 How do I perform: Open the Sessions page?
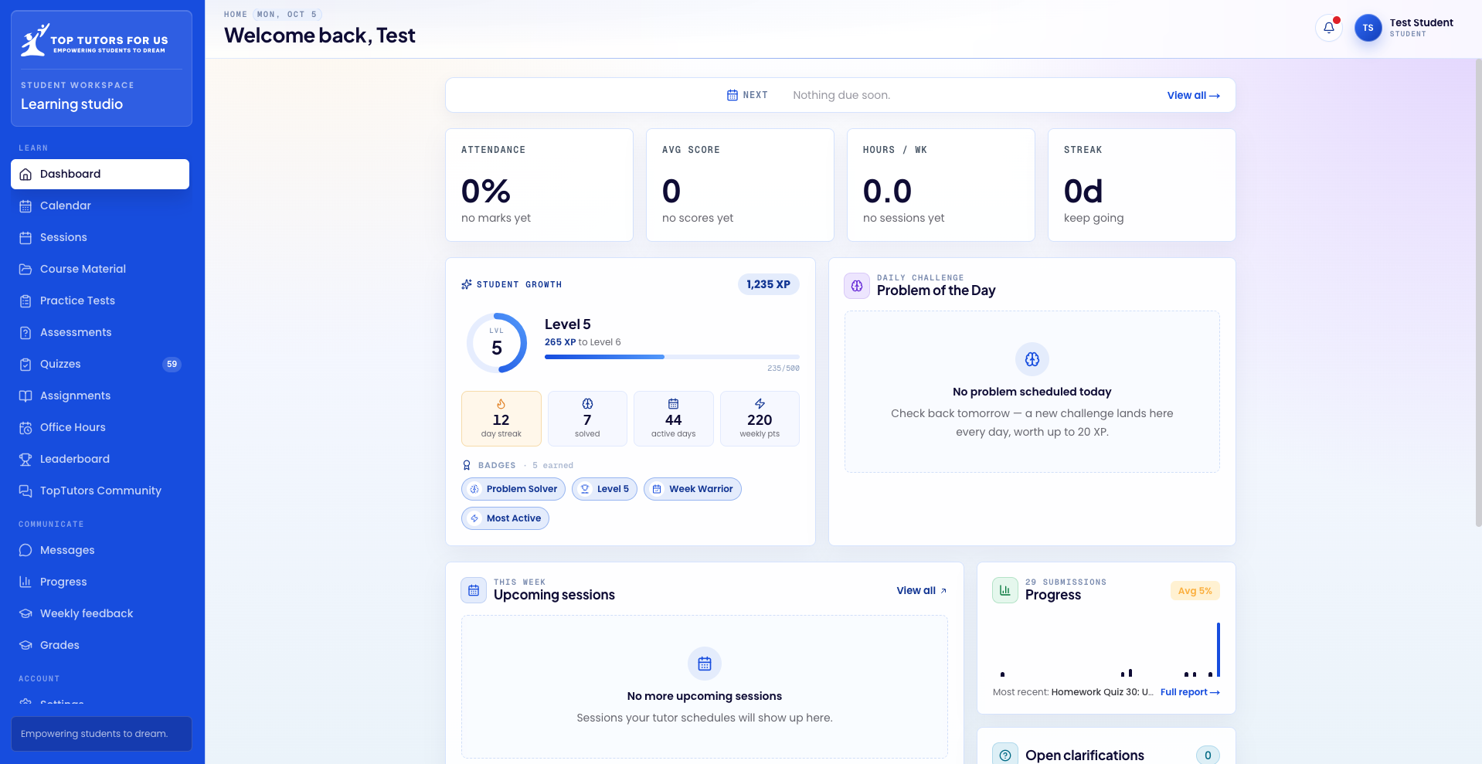tap(100, 237)
